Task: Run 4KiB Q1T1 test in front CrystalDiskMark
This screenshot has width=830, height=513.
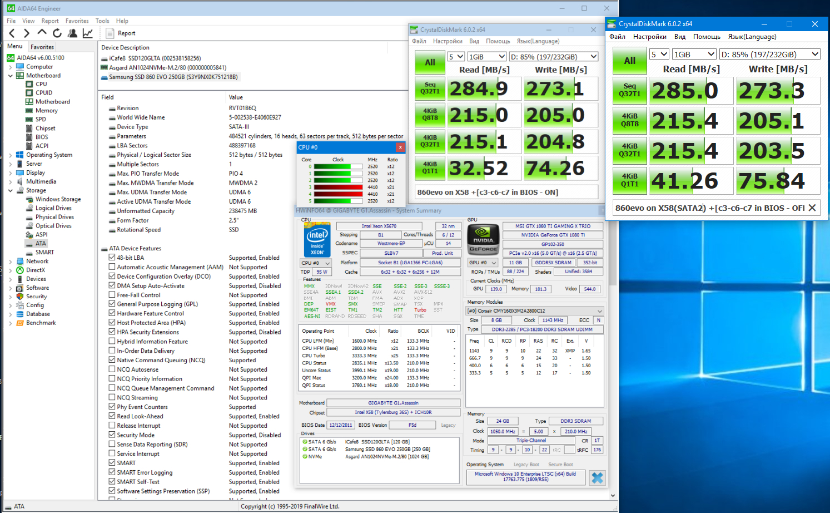Action: click(630, 180)
